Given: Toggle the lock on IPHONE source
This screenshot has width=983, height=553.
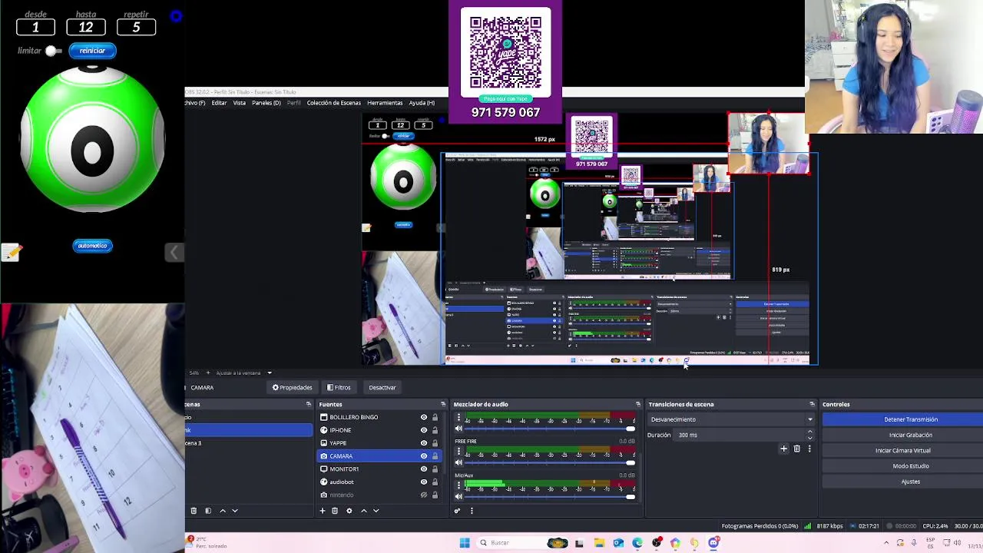Looking at the screenshot, I should 435,430.
